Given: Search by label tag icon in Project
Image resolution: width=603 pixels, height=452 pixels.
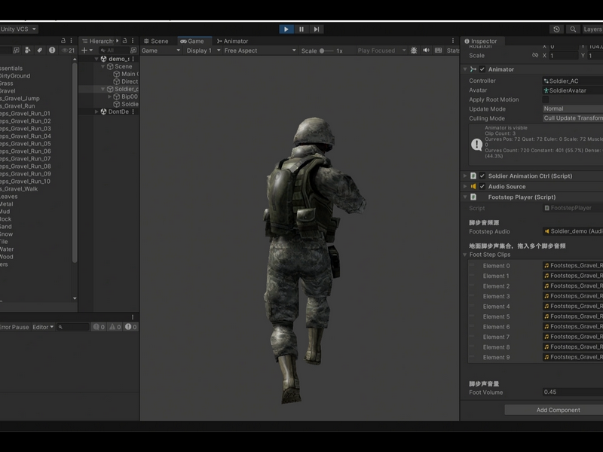Looking at the screenshot, I should (39, 50).
